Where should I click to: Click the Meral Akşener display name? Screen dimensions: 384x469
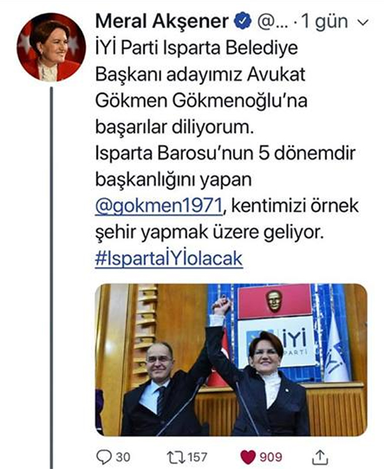point(162,21)
